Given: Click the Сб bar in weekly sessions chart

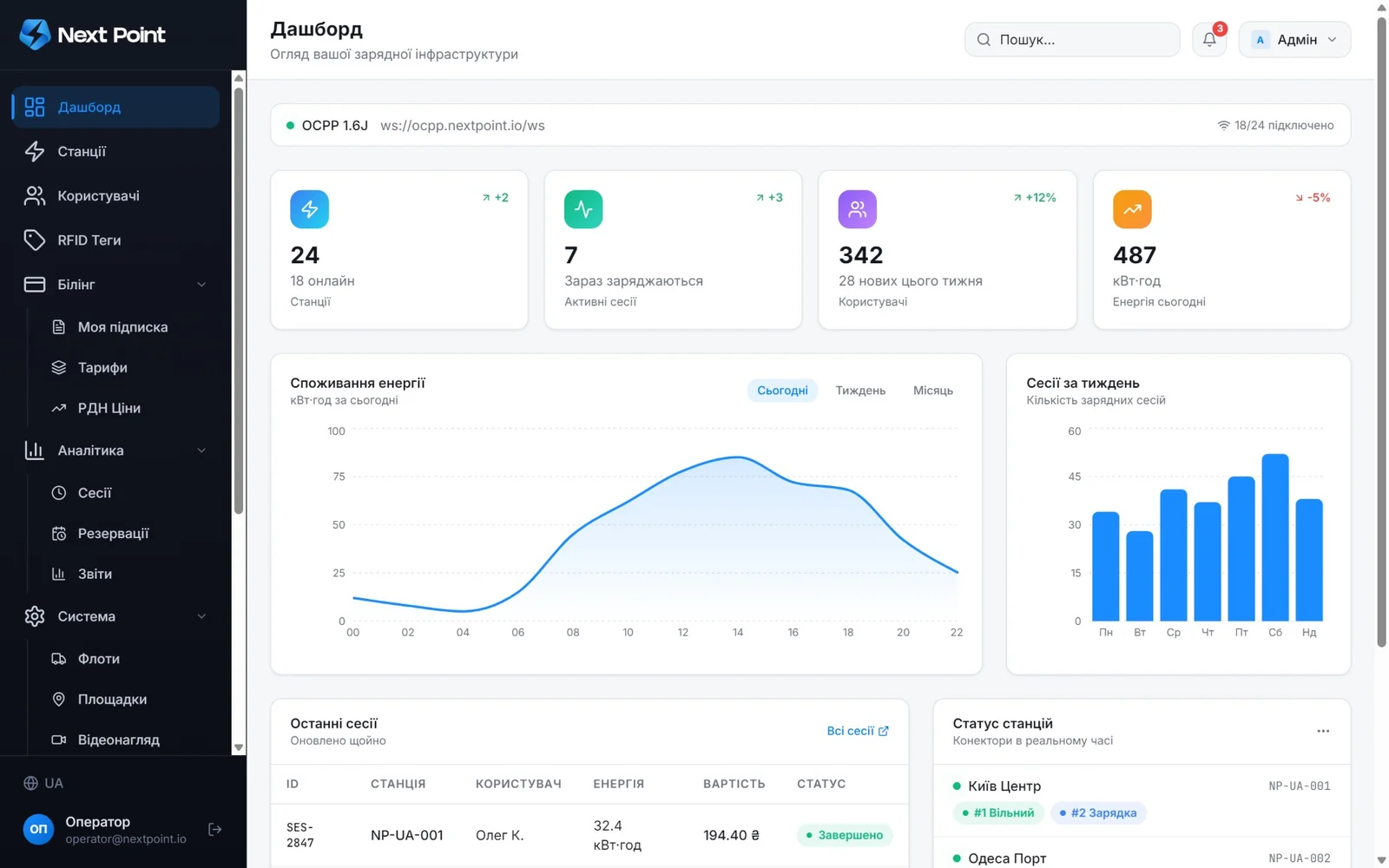Looking at the screenshot, I should point(1275,537).
